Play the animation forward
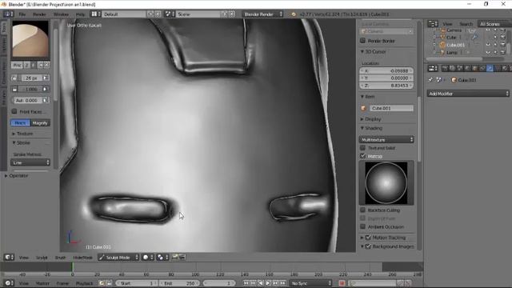Screen dimensions: 512x288 pos(268,283)
